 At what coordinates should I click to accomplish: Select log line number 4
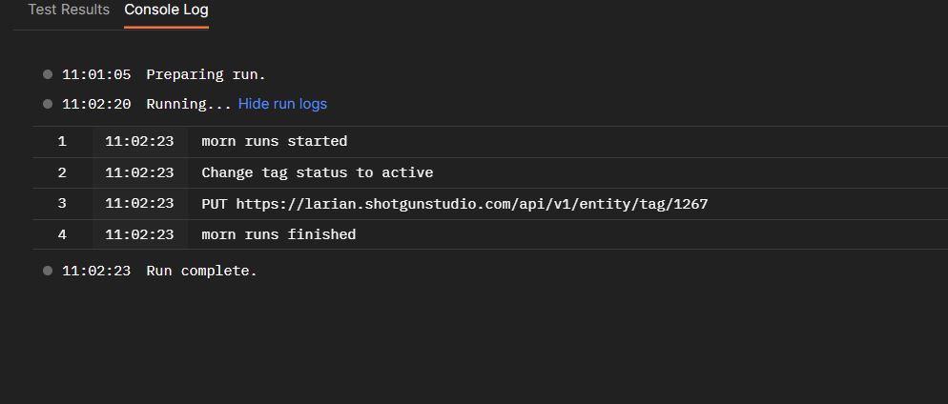coord(62,234)
